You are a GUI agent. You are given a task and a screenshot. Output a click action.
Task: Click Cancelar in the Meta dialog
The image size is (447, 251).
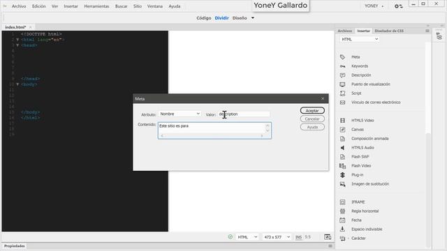(x=312, y=119)
